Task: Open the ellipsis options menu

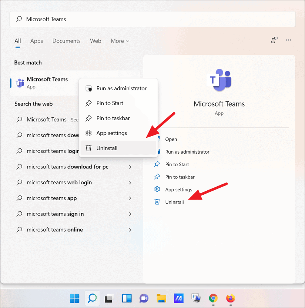Action: 288,40
